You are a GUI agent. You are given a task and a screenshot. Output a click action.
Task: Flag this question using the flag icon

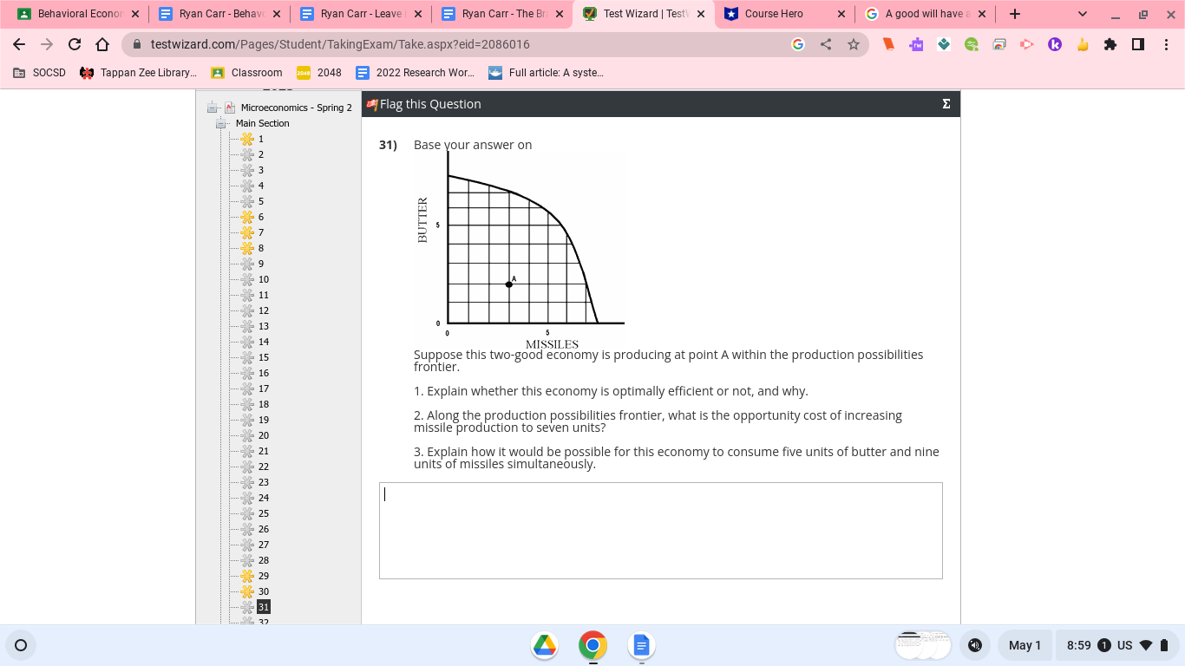click(x=372, y=104)
